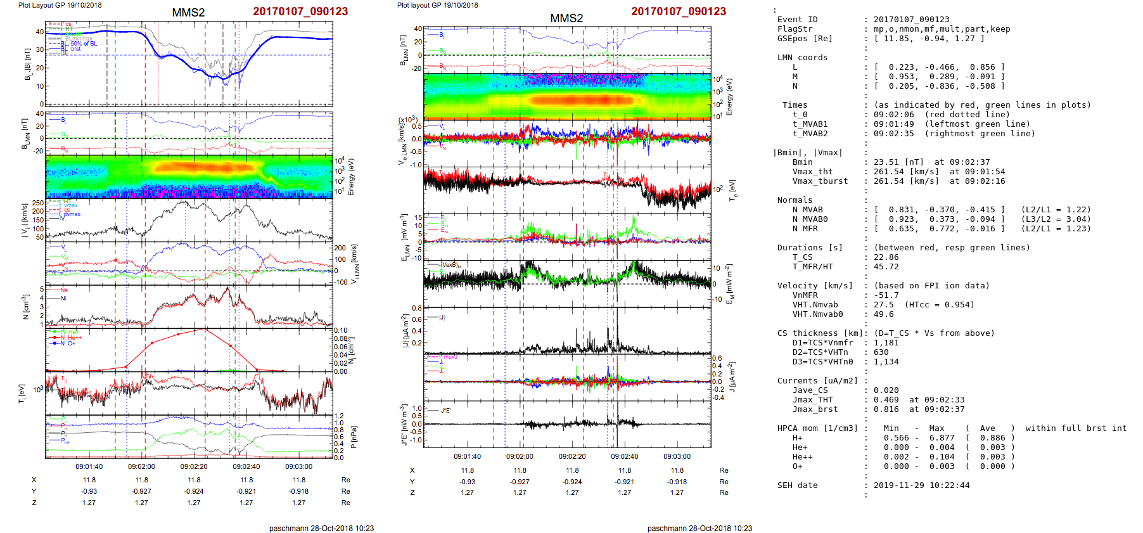Click the t_MVAB2 time '09:02:35'
The width and height of the screenshot is (1143, 533).
(893, 134)
